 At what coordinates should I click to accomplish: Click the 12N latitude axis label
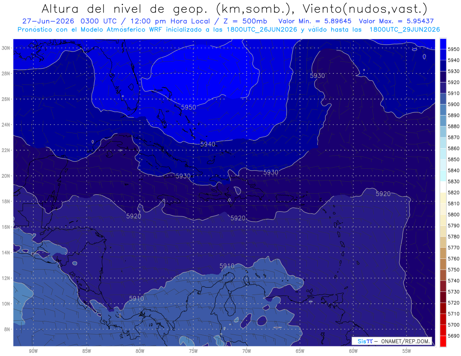[6, 278]
